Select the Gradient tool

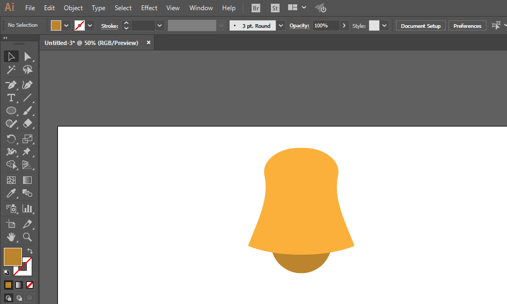[x=27, y=180]
